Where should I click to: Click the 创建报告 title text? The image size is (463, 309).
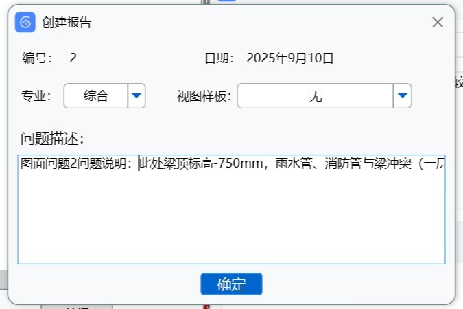67,23
